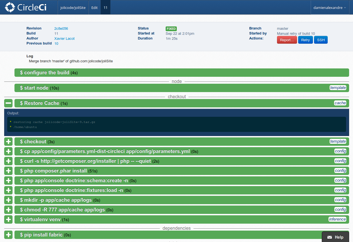Click the envelope icon in Help widget
The image size is (353, 242).
pyautogui.click(x=330, y=237)
